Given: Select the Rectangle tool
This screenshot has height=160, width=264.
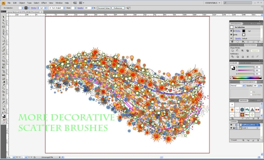Looking at the screenshot, I should coord(4,40).
